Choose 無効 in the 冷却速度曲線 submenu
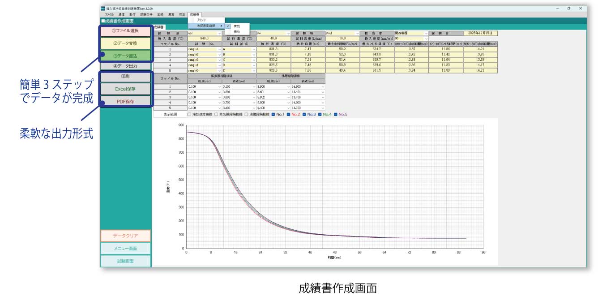615x301 pixels. pyautogui.click(x=237, y=32)
